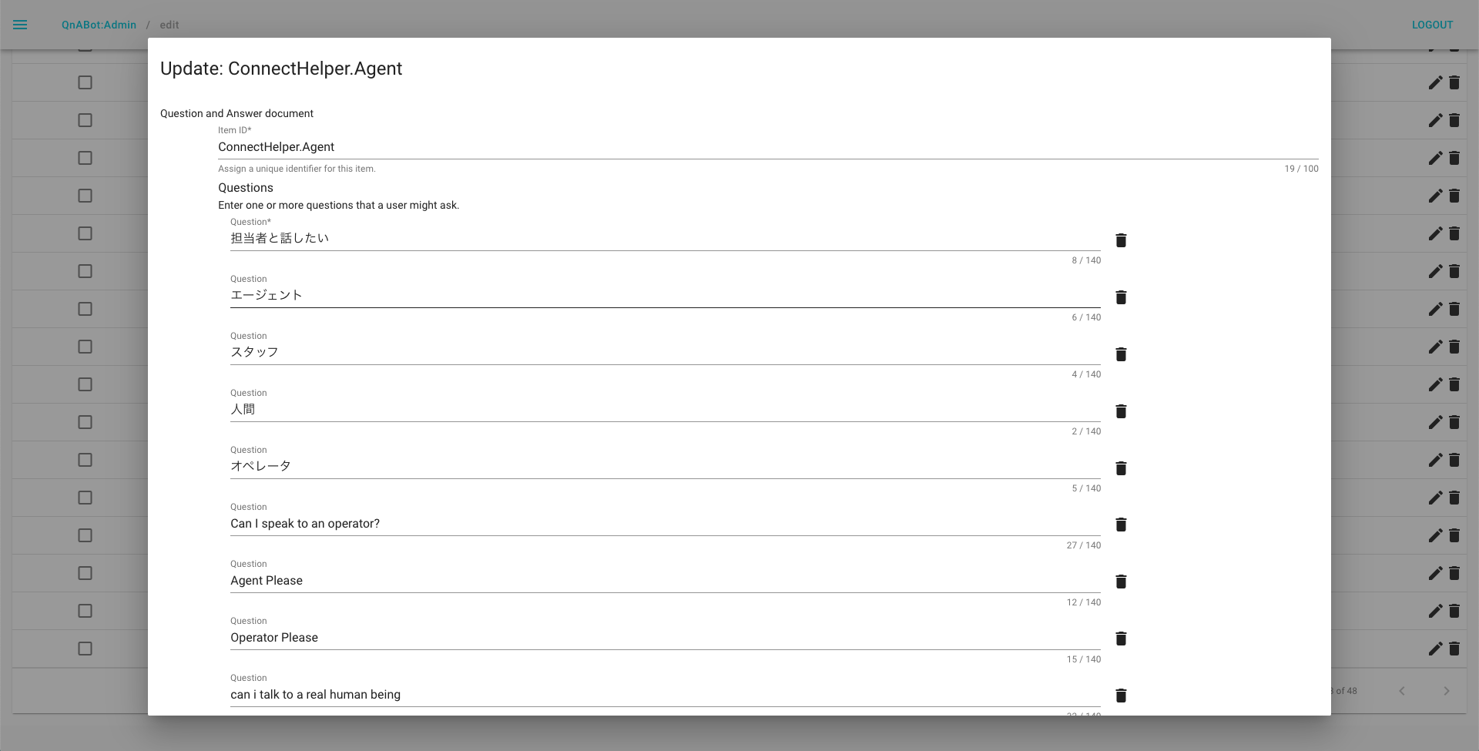
Task: Click the '8 / 140' character counter
Action: 1086,260
